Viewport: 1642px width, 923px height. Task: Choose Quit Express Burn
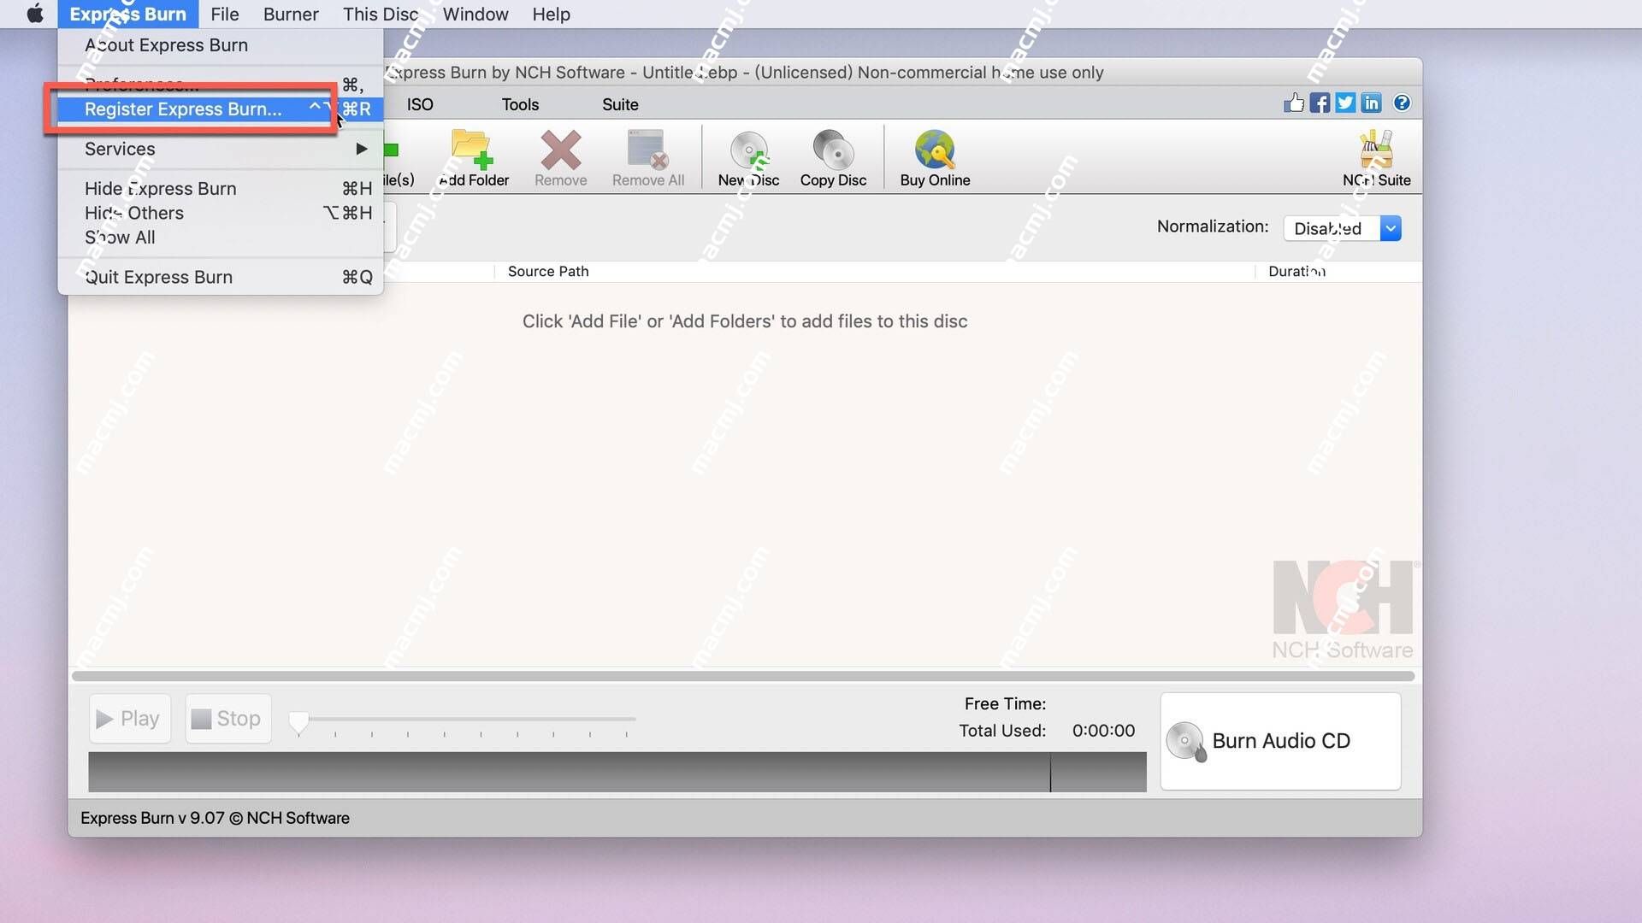pyautogui.click(x=221, y=277)
